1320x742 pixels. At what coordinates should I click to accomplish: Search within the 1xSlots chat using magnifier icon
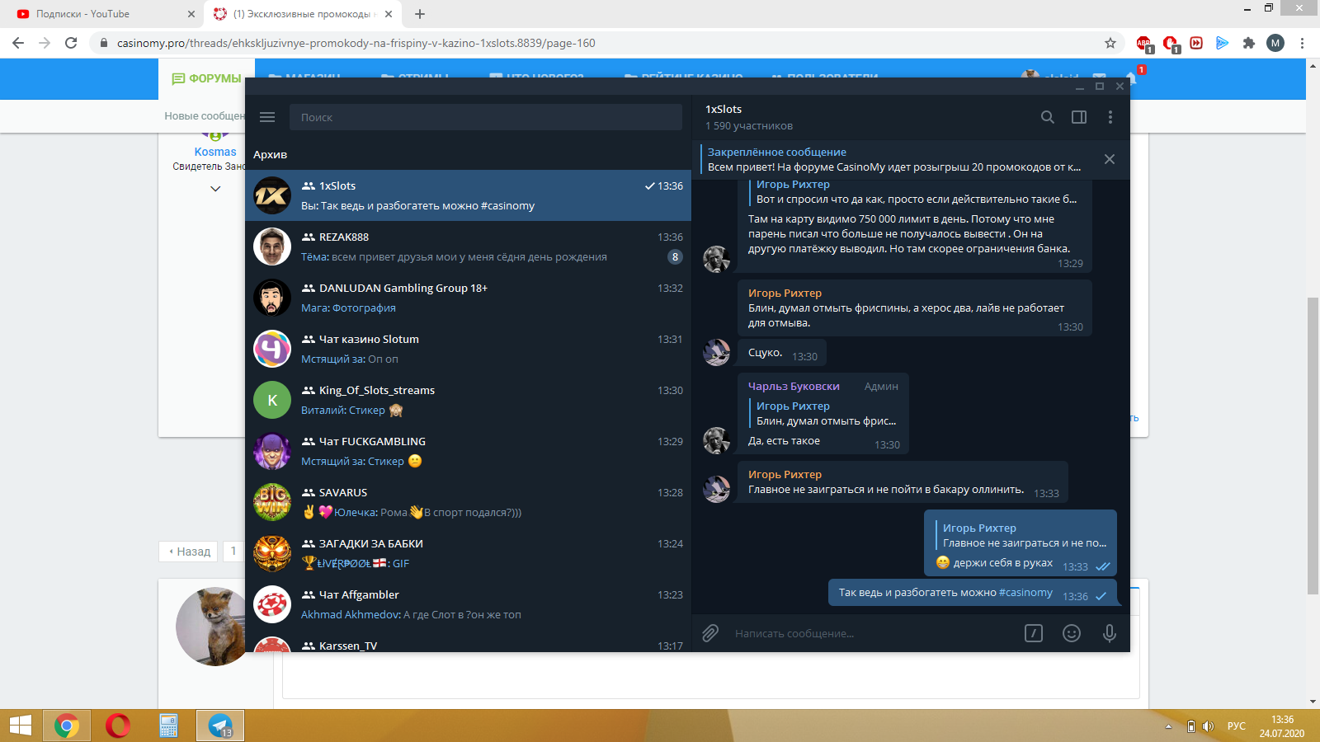tap(1048, 117)
